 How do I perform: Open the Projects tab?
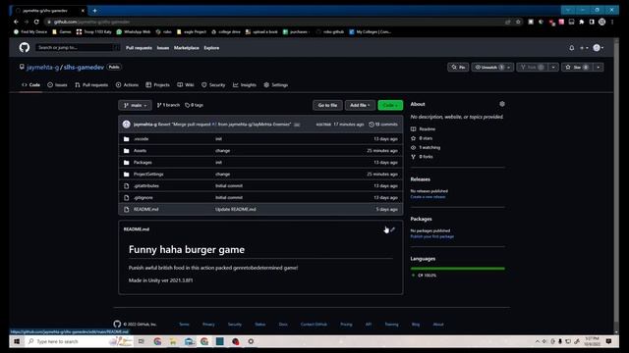tap(157, 85)
